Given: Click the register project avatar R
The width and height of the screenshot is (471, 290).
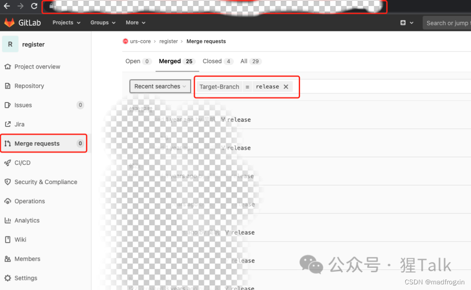Looking at the screenshot, I should [x=10, y=44].
